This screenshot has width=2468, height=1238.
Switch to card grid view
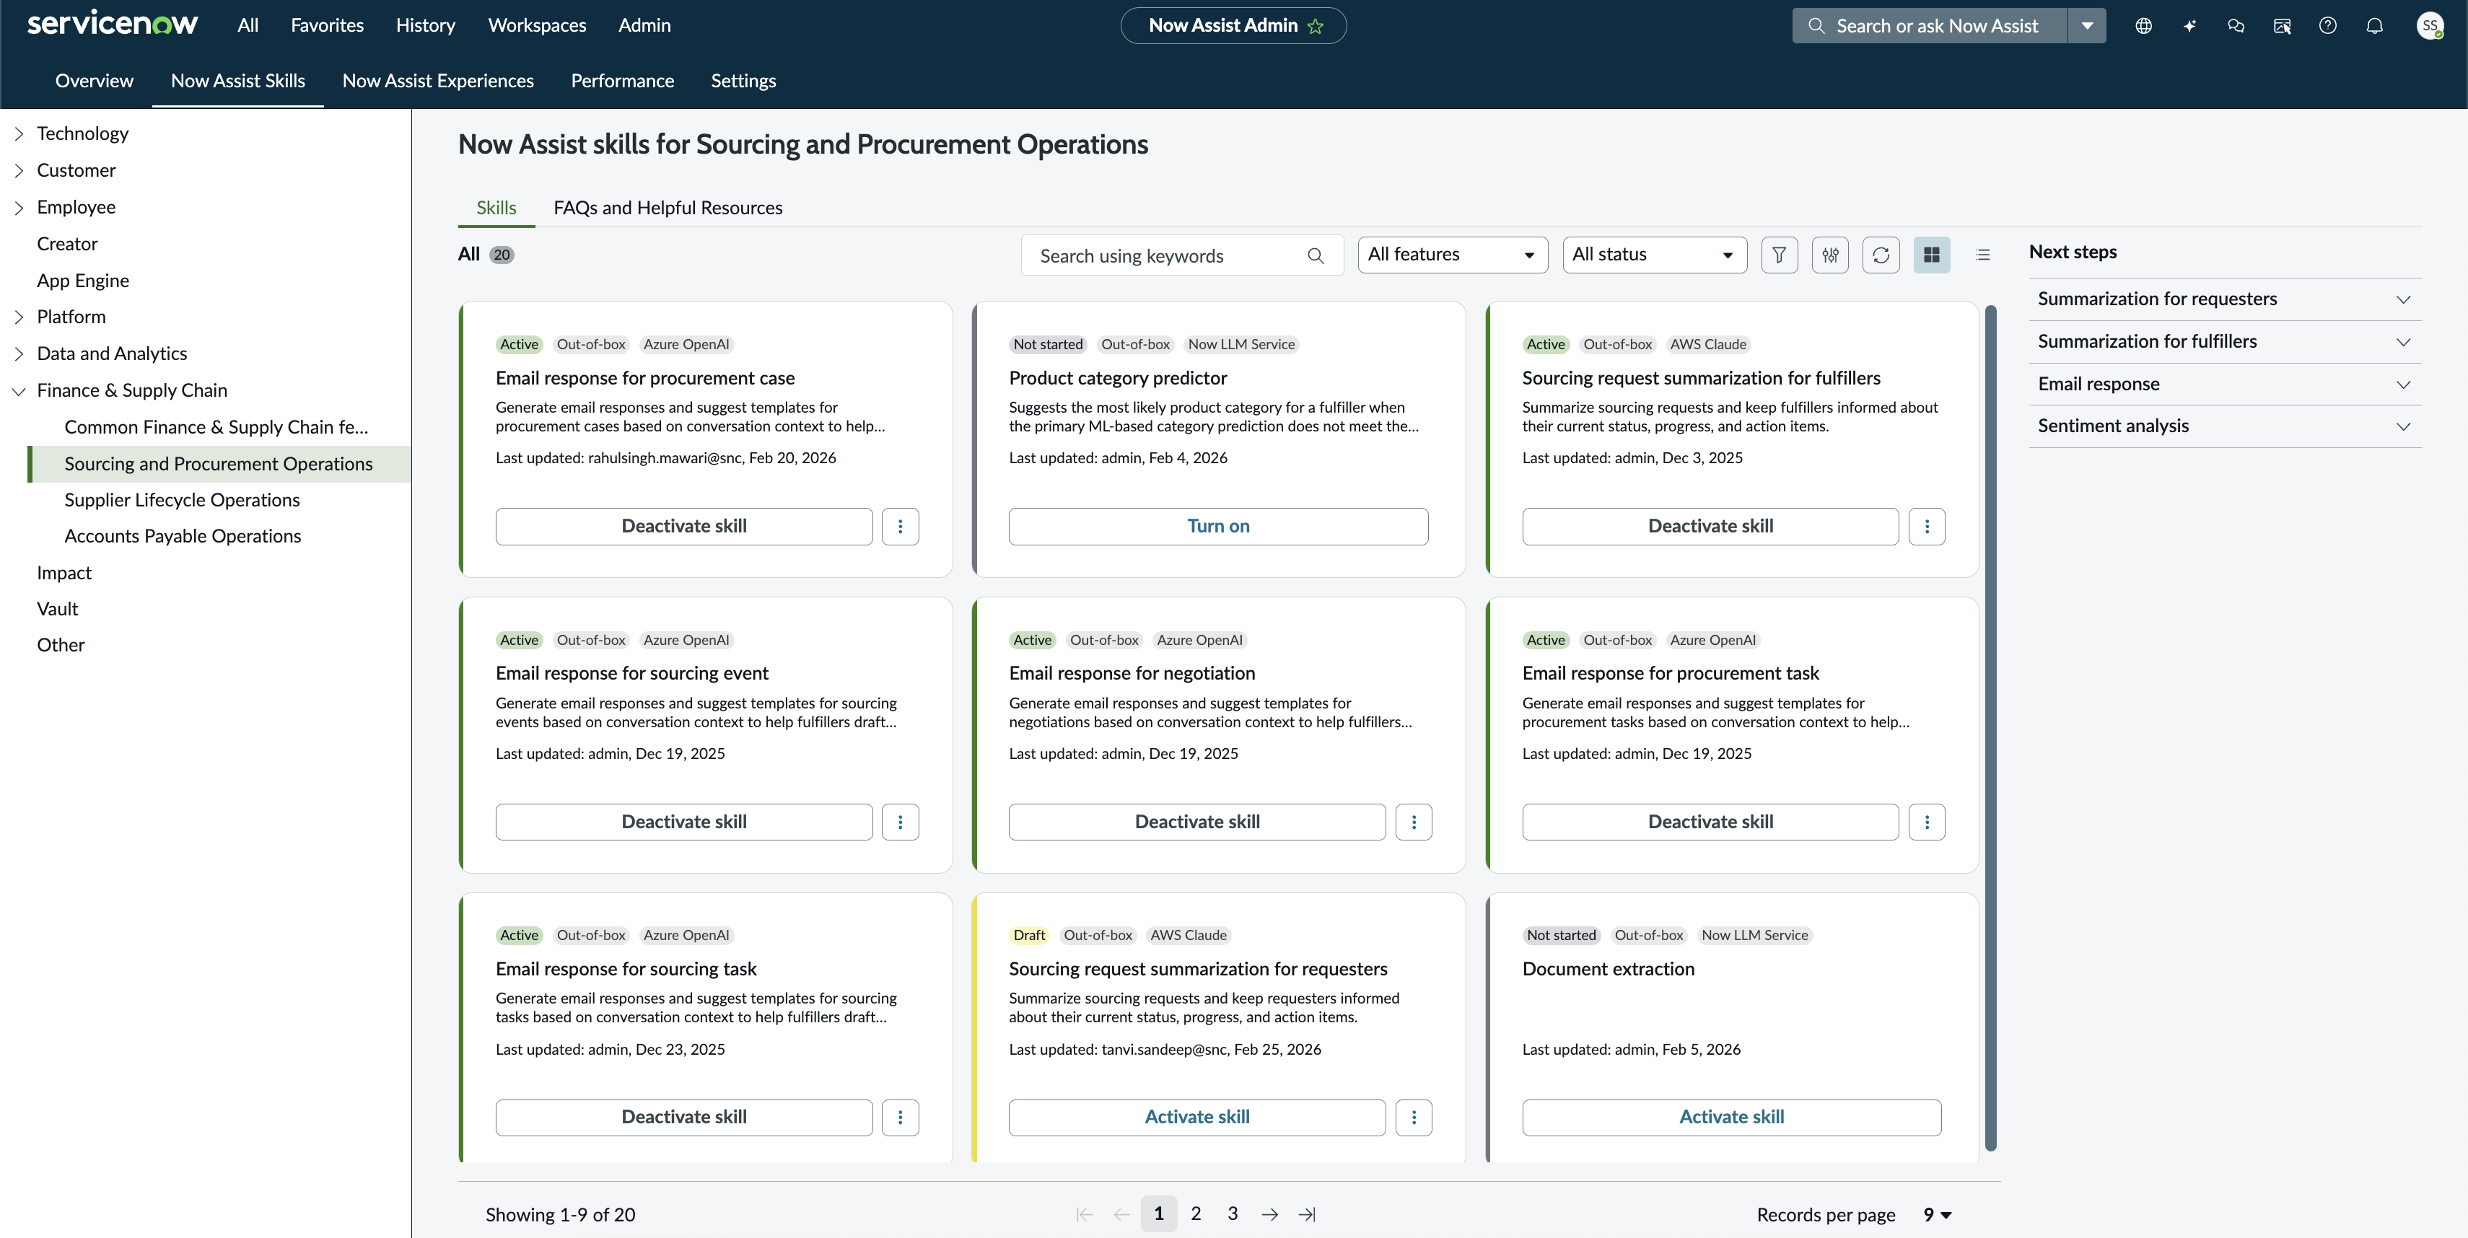1932,255
